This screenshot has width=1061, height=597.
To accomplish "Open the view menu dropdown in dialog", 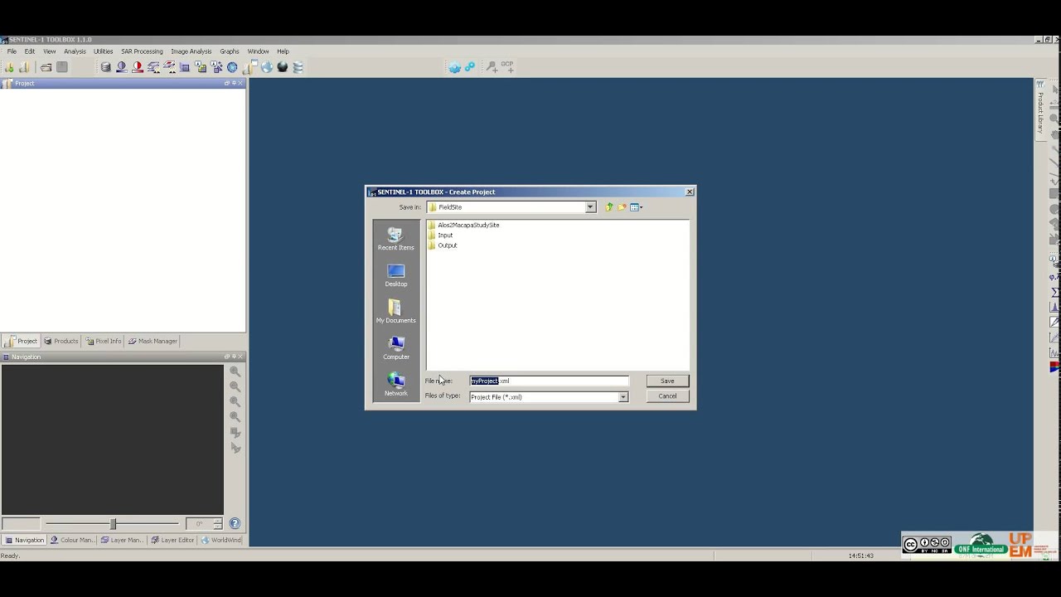I will pyautogui.click(x=636, y=207).
